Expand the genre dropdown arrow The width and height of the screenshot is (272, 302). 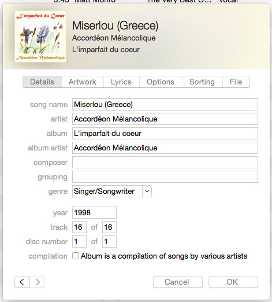click(147, 191)
